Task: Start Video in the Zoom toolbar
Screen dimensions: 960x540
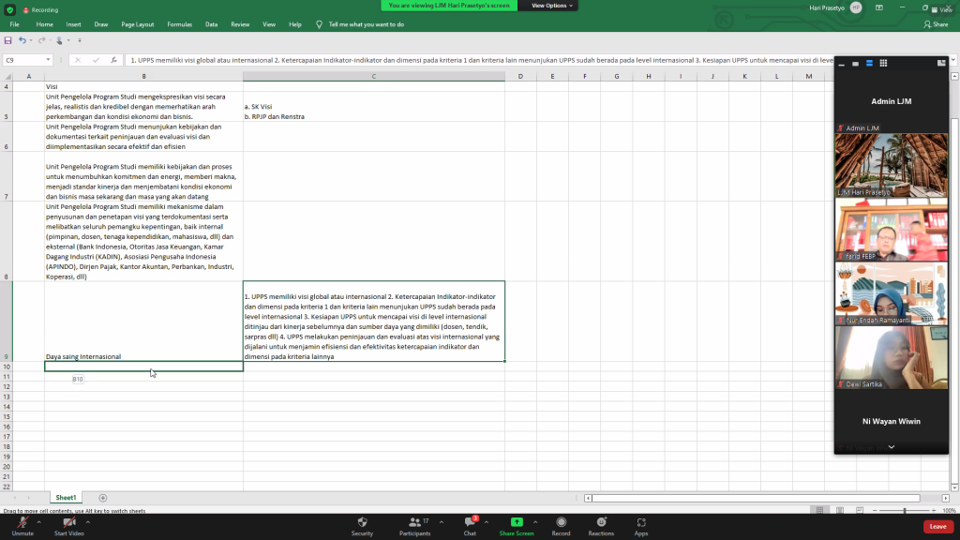Action: 68,523
